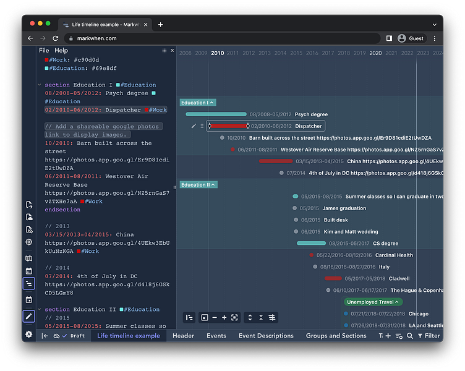Go back in browser history
The width and height of the screenshot is (465, 371).
pyautogui.click(x=30, y=38)
